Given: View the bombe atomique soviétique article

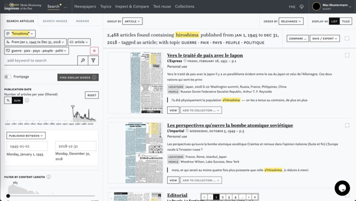Looking at the screenshot, I should pyautogui.click(x=173, y=180).
